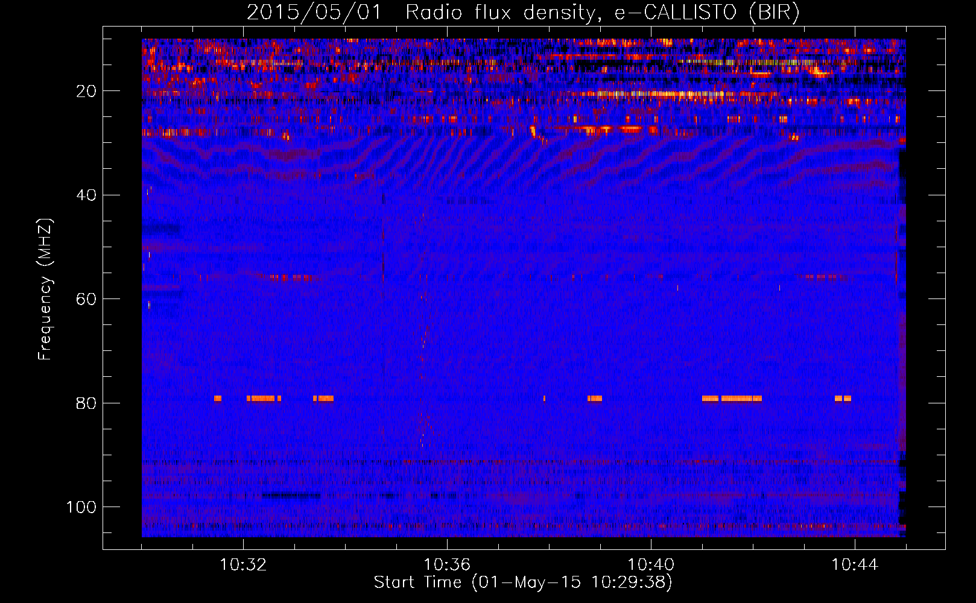Viewport: 976px width, 603px height.
Task: Click the 60 frequency tick label
Action: point(86,299)
